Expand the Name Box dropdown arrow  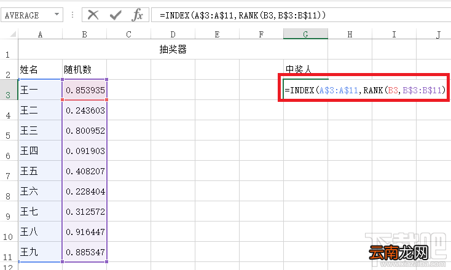57,14
